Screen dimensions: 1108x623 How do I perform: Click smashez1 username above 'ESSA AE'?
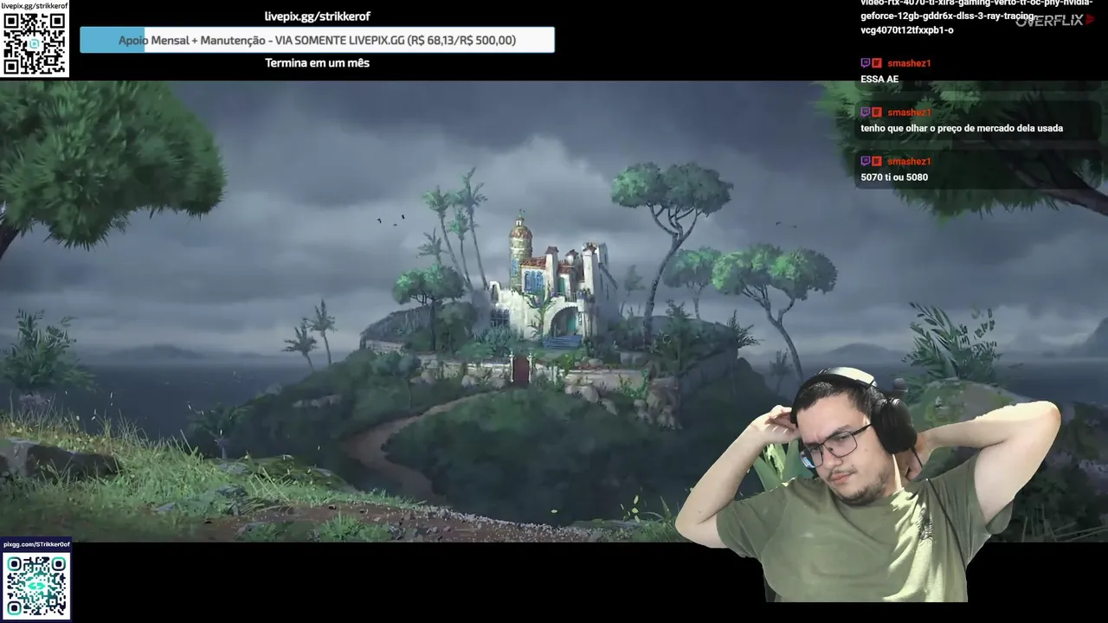[909, 63]
